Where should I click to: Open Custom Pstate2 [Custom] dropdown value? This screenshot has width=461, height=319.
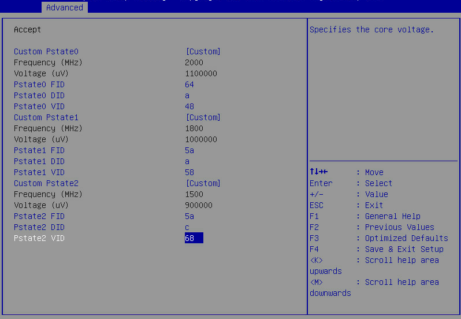coord(203,183)
